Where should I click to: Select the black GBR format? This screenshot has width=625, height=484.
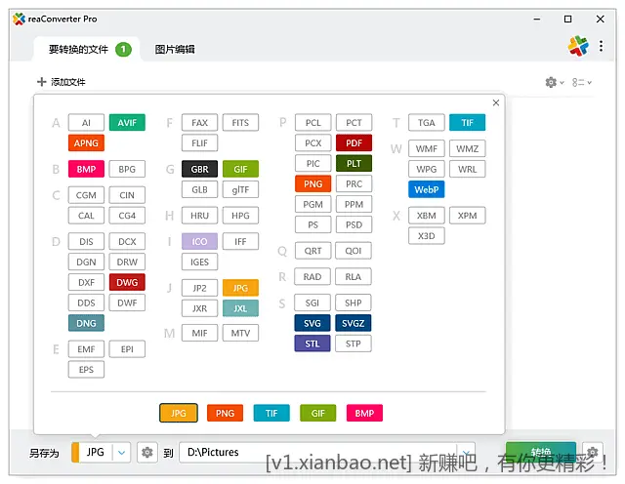click(199, 169)
